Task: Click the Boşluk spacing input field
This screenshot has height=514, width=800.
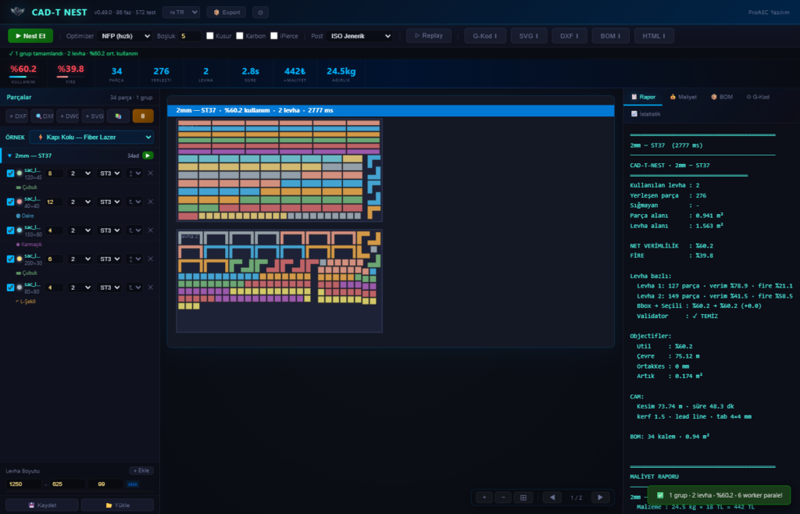Action: (189, 36)
